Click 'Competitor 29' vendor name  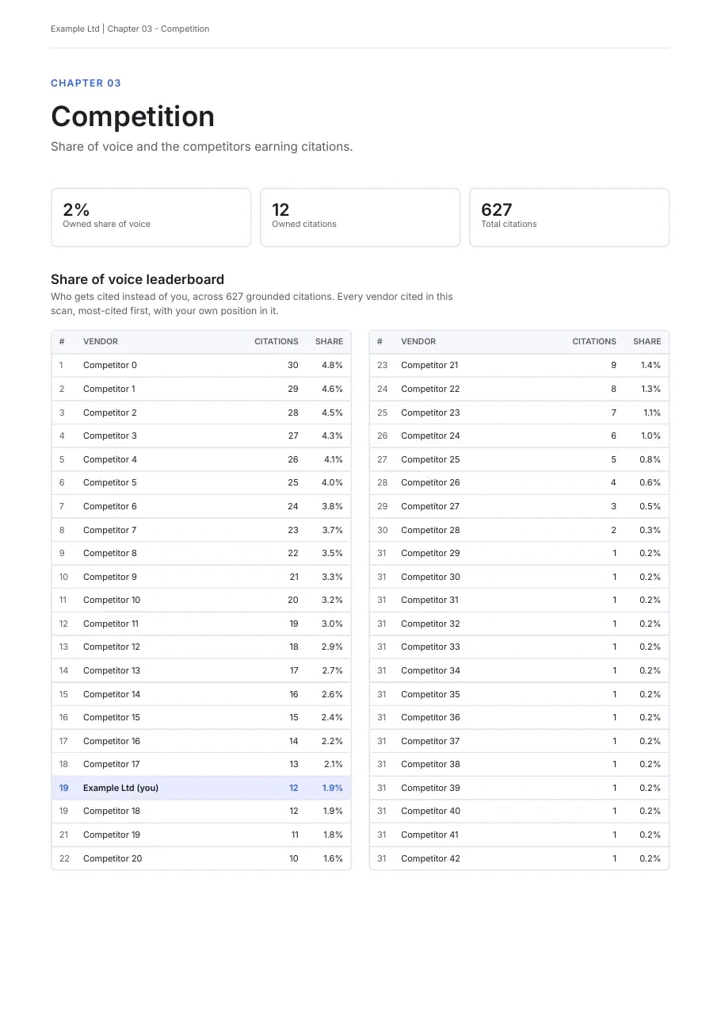(430, 553)
